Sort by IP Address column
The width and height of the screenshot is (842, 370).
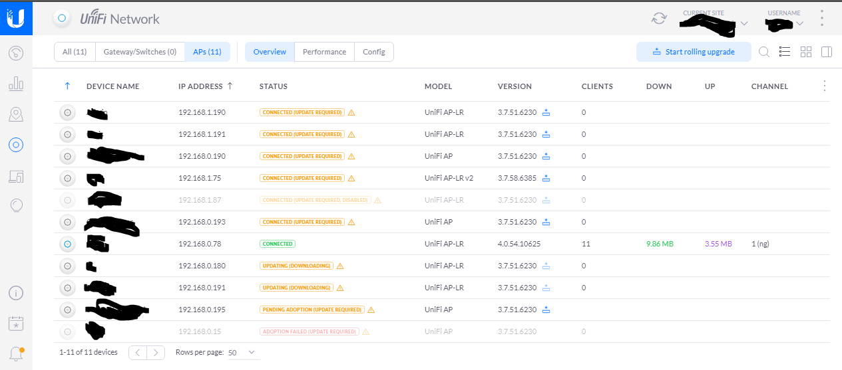206,86
